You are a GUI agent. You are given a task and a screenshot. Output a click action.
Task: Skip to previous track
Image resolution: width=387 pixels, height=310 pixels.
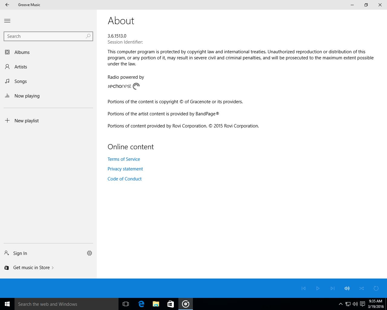(304, 288)
